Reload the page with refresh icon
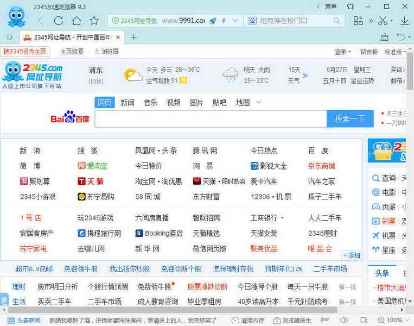The image size is (414, 326). [x=59, y=21]
